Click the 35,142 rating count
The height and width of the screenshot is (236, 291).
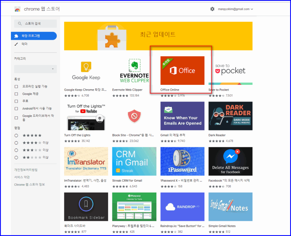[x=86, y=141]
